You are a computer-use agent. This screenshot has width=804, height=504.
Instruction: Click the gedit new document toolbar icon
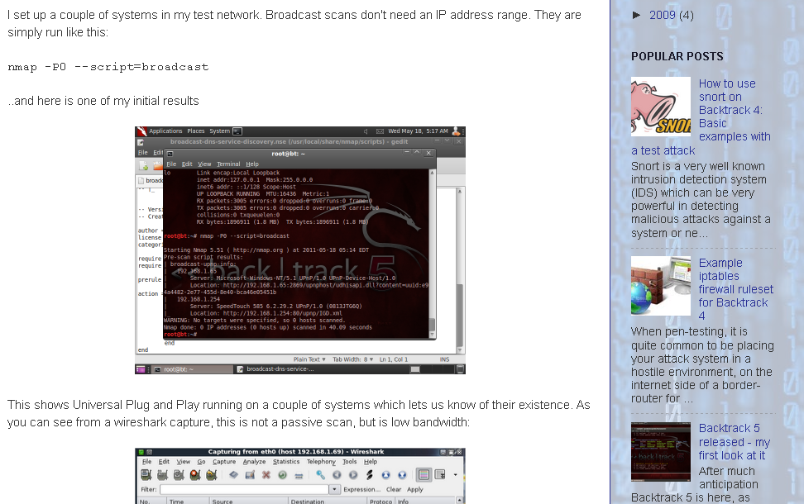[x=144, y=166]
